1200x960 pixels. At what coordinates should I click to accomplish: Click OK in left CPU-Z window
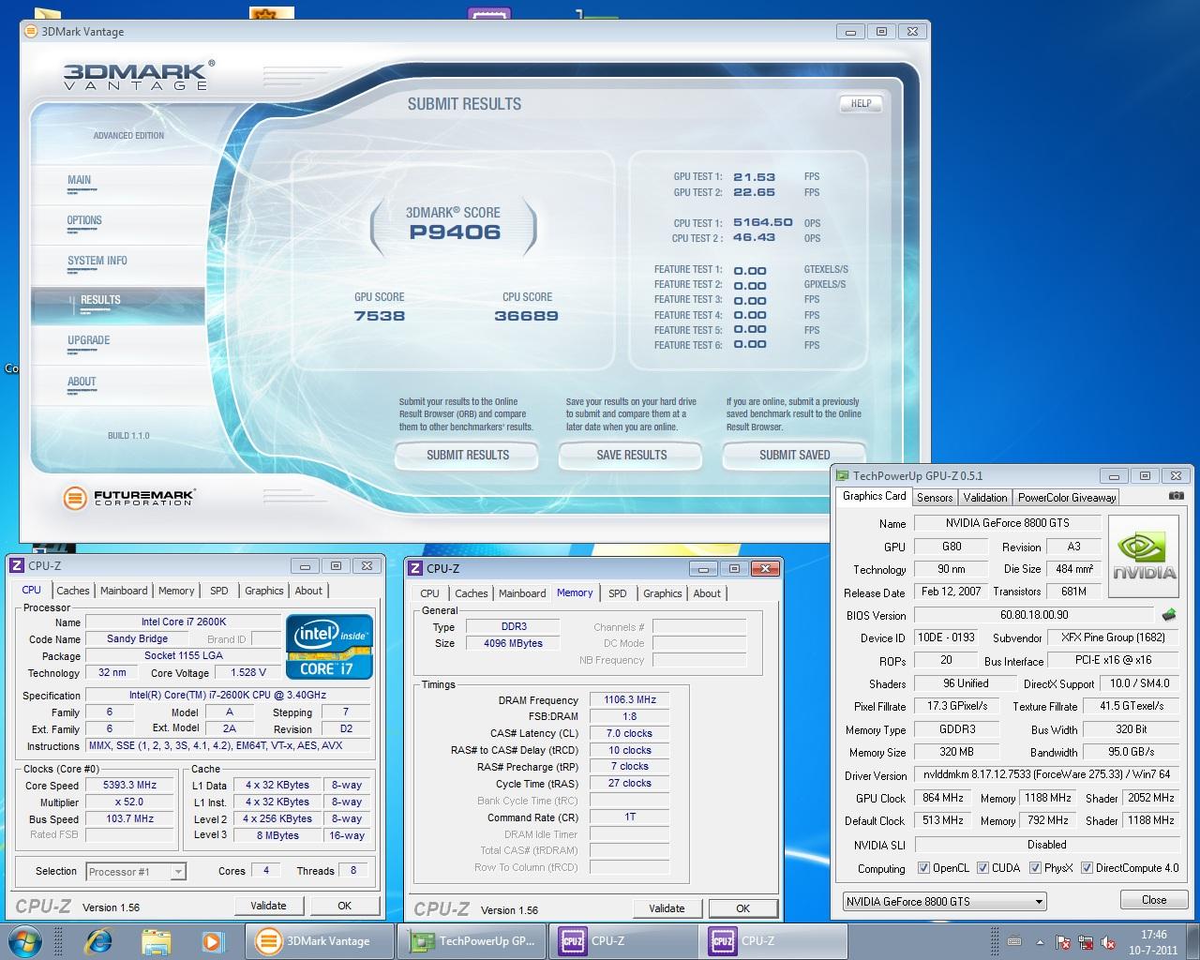[x=344, y=906]
